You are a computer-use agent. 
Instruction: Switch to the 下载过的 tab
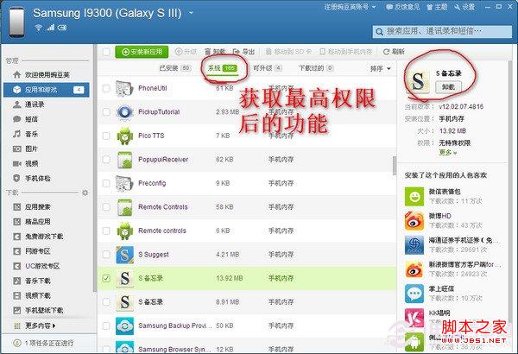(x=316, y=68)
